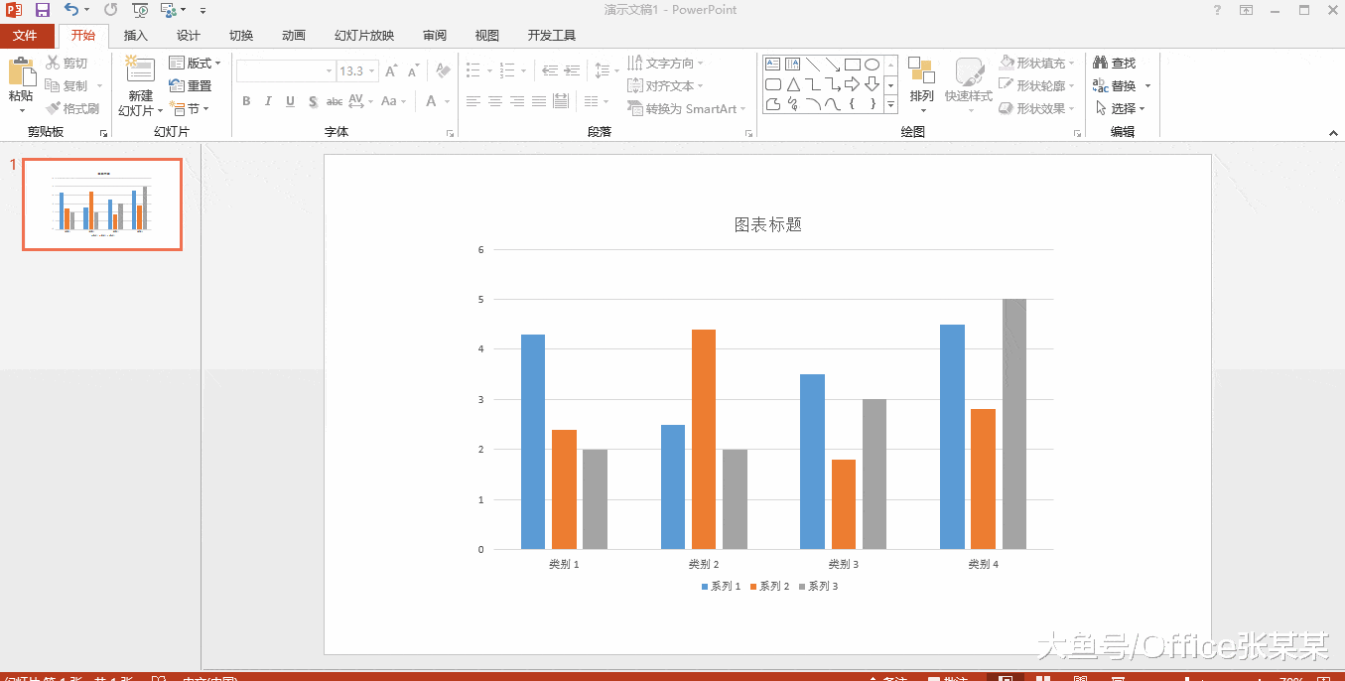The image size is (1345, 681).
Task: Click the Reset (重置) slide button
Action: pyautogui.click(x=191, y=85)
